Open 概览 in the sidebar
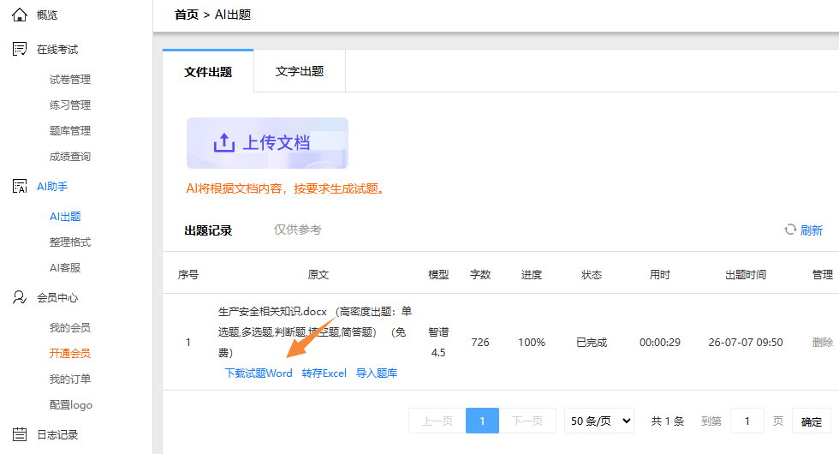 [x=46, y=15]
